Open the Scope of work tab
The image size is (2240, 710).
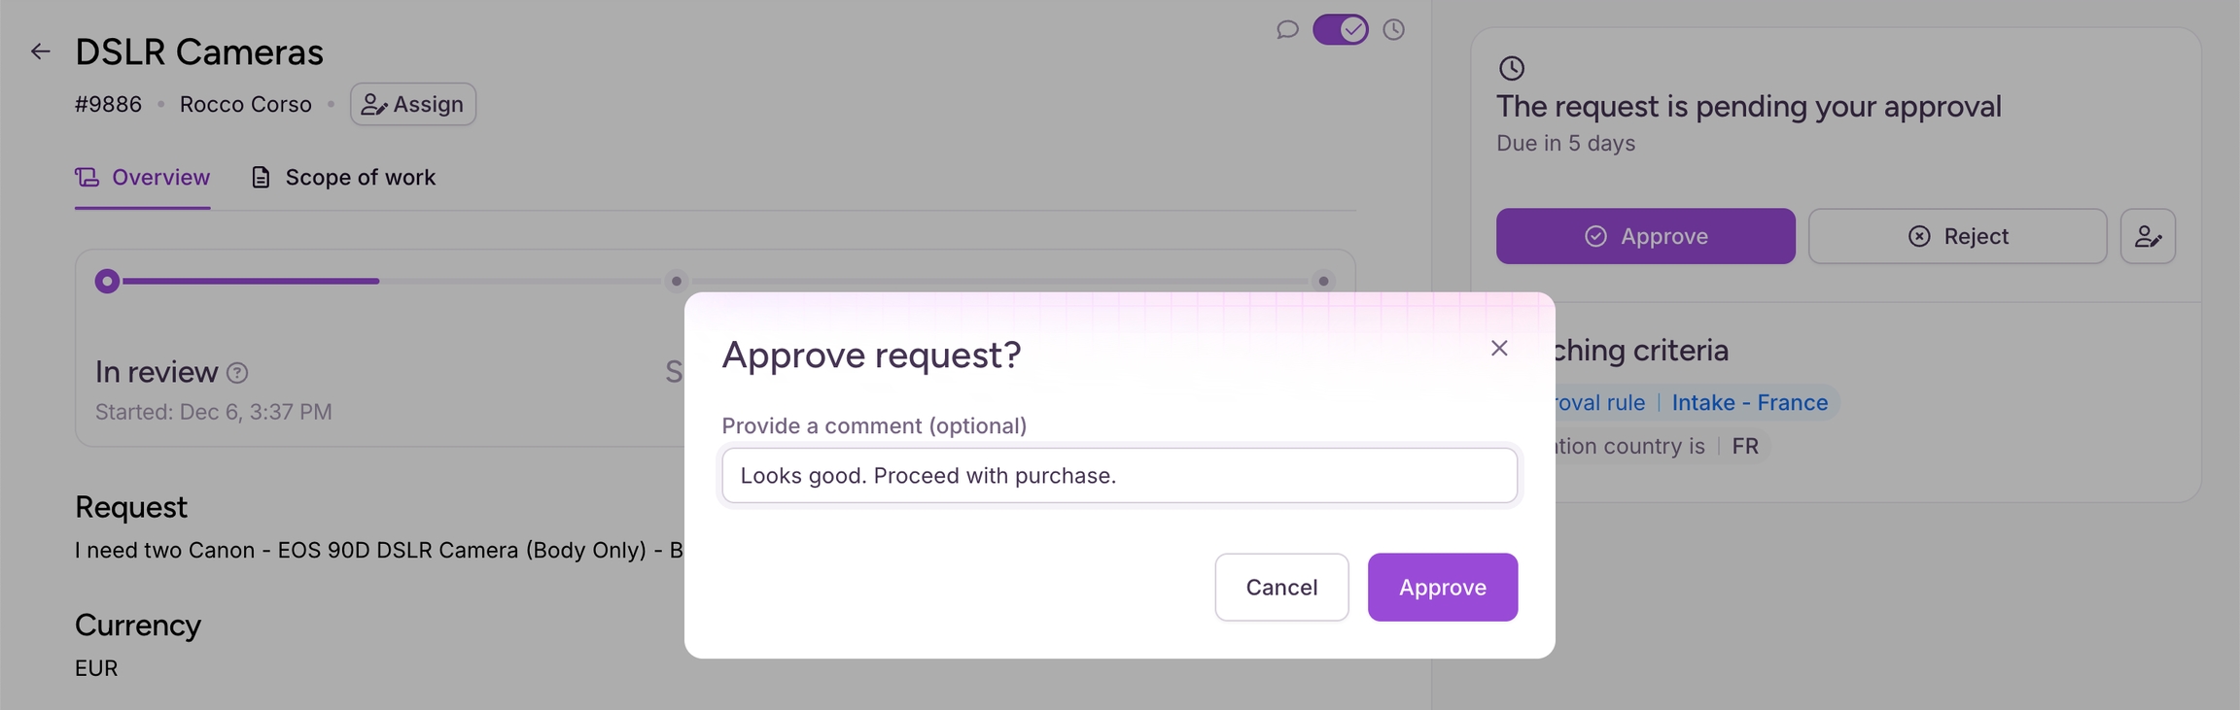tap(360, 178)
